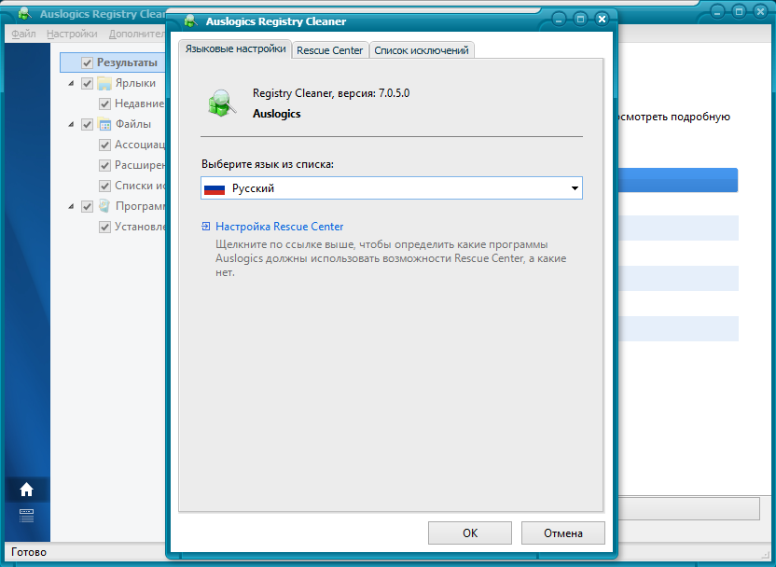The width and height of the screenshot is (776, 567).
Task: Open the language dropdown showing Русский
Action: point(392,188)
